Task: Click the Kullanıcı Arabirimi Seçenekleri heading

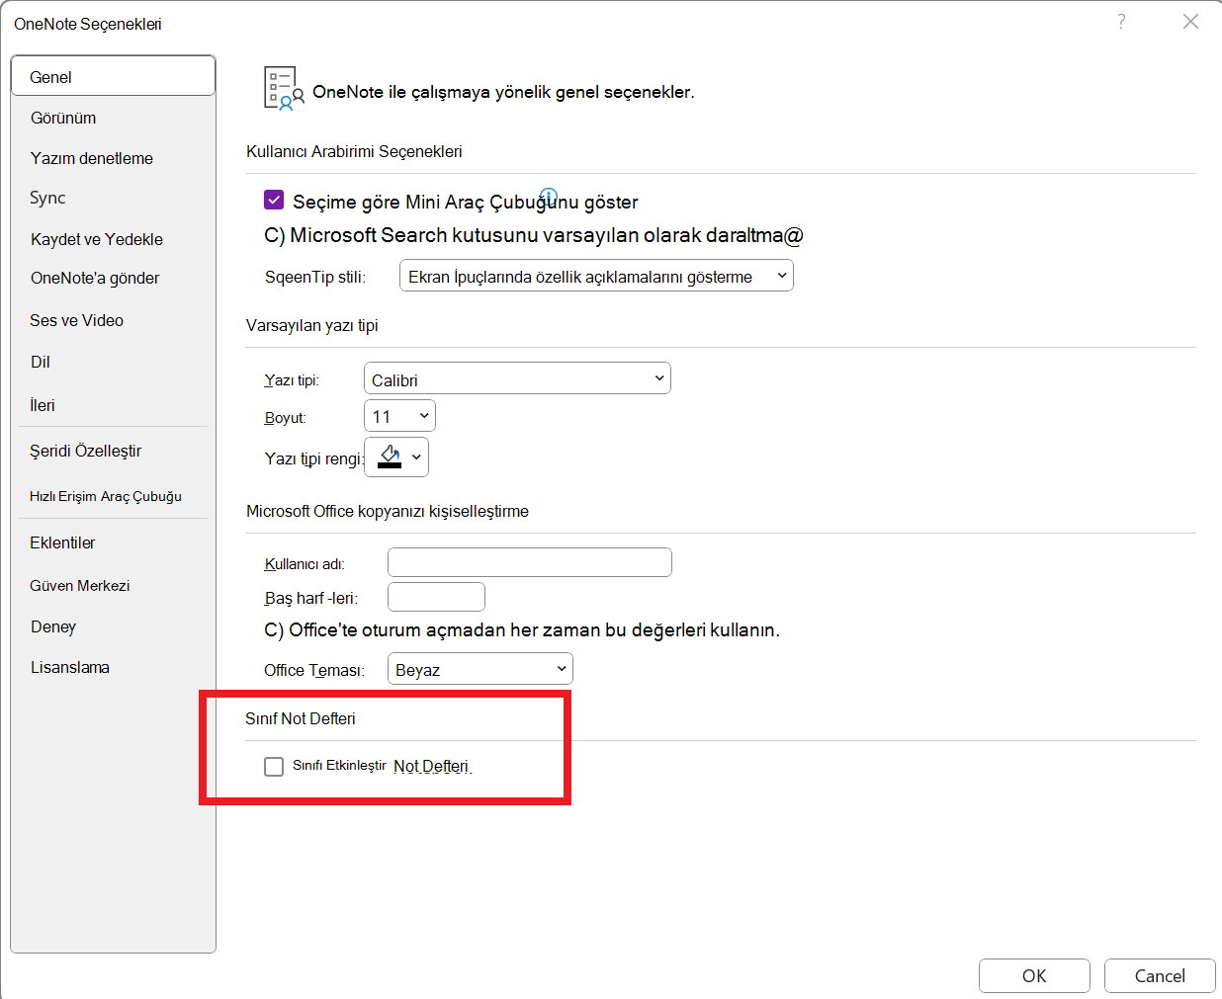Action: click(x=354, y=151)
